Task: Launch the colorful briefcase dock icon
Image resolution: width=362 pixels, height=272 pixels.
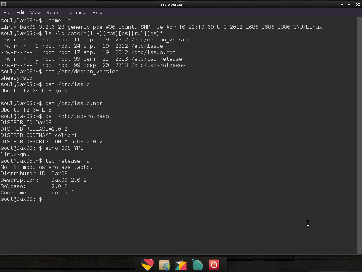Action: 181,265
